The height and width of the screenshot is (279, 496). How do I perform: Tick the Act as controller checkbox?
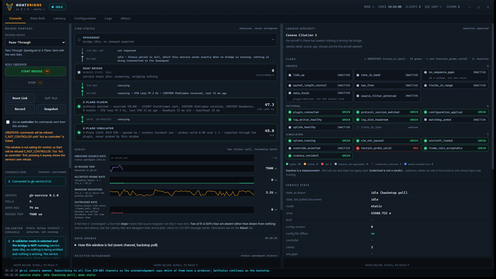(x=8, y=122)
